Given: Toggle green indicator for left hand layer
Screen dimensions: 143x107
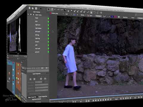Looking at the screenshot, I should [48, 32].
